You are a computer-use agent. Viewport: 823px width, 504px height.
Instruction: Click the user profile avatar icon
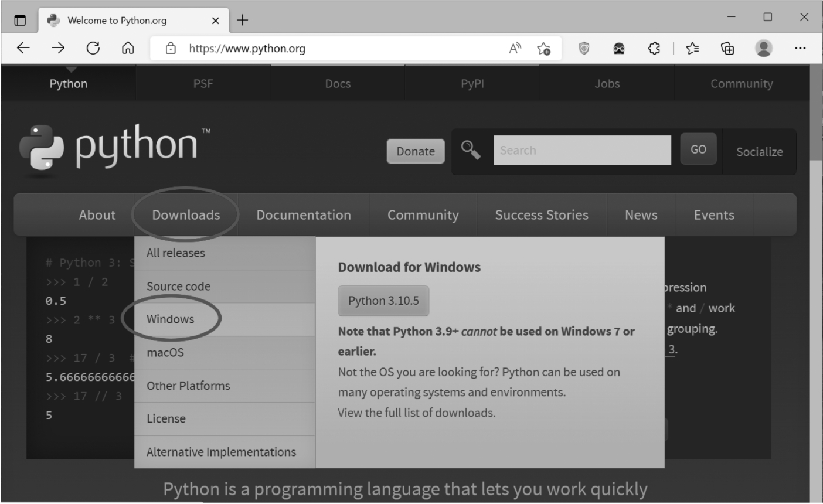tap(763, 48)
